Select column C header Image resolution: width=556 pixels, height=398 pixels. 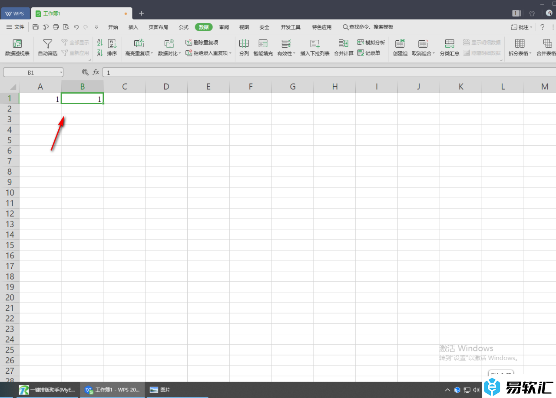click(x=124, y=87)
